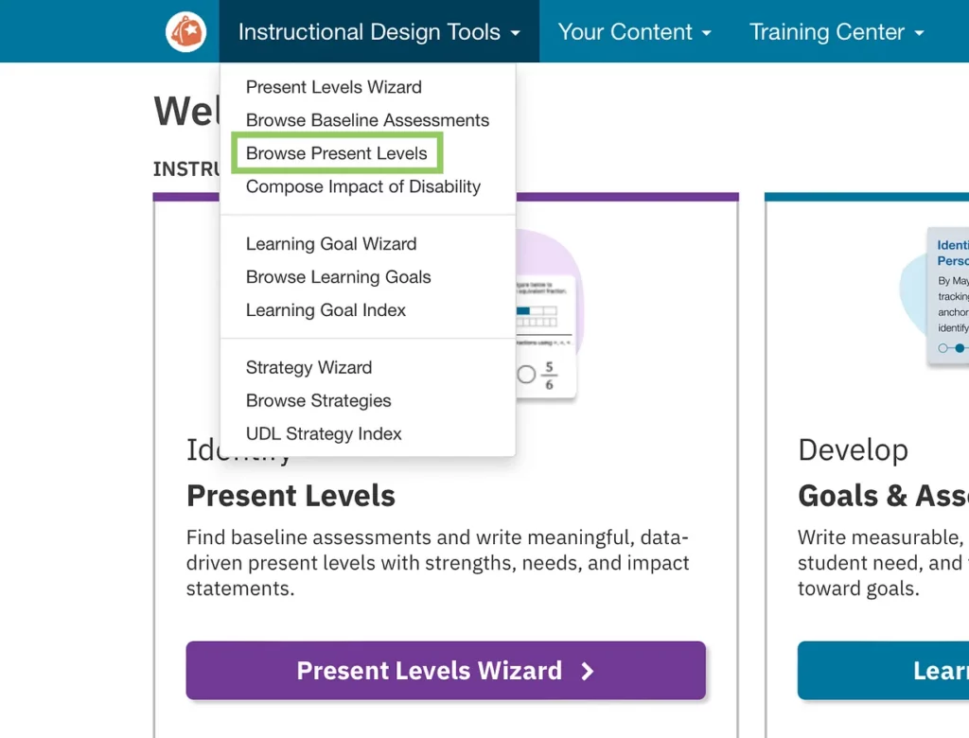Start the Strategy Wizard
969x738 pixels.
coord(308,367)
